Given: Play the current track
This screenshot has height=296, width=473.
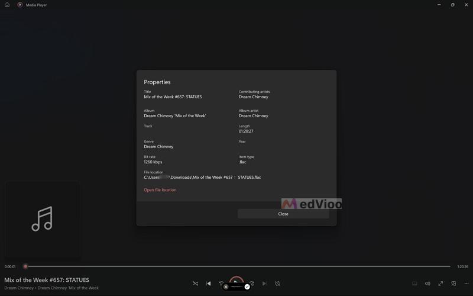Looking at the screenshot, I should pyautogui.click(x=236, y=281).
